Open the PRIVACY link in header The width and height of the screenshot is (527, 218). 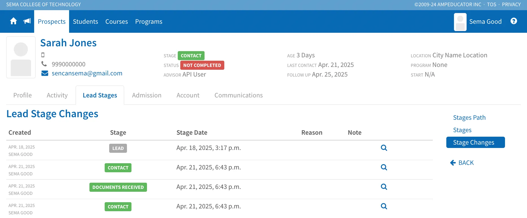511,5
